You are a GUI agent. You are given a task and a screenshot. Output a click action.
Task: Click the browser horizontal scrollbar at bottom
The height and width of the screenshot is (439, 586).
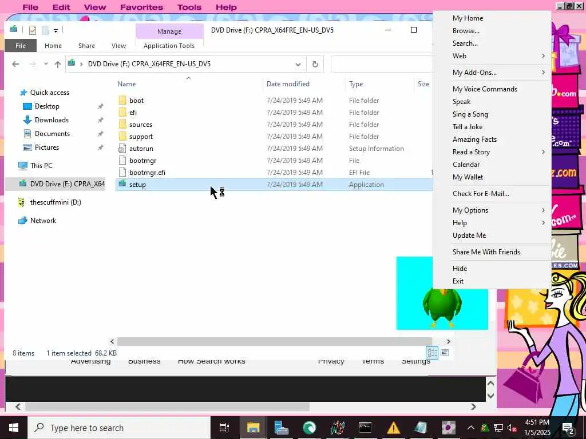[x=167, y=406]
